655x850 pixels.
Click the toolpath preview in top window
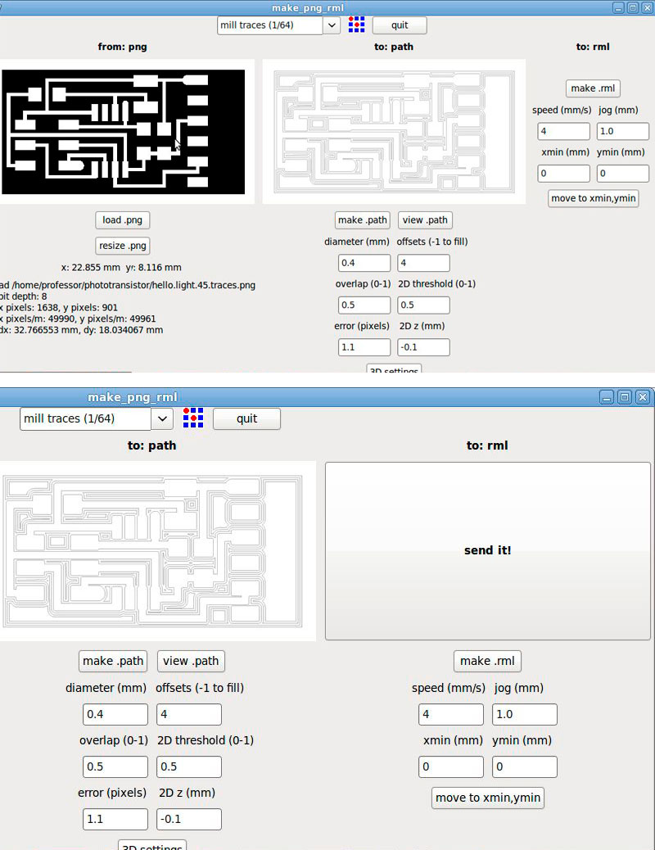click(394, 132)
